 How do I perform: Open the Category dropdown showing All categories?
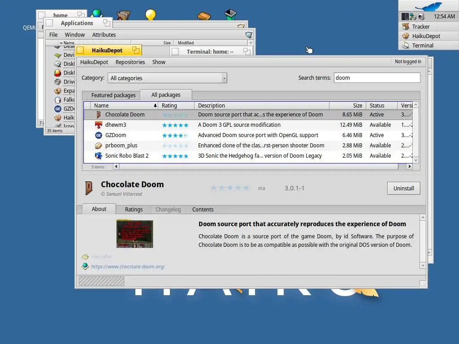coord(168,78)
